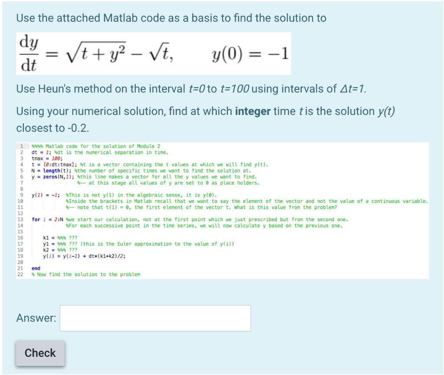The height and width of the screenshot is (375, 444).
Task: Click code line 'k2 = %%% ???'
Action: [x=60, y=250]
